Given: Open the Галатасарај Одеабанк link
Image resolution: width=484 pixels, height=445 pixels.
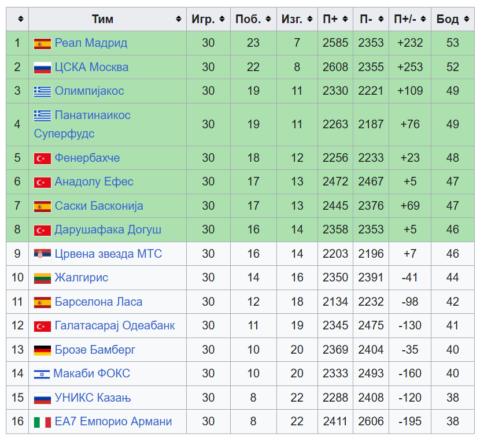Looking at the screenshot, I should [x=114, y=325].
